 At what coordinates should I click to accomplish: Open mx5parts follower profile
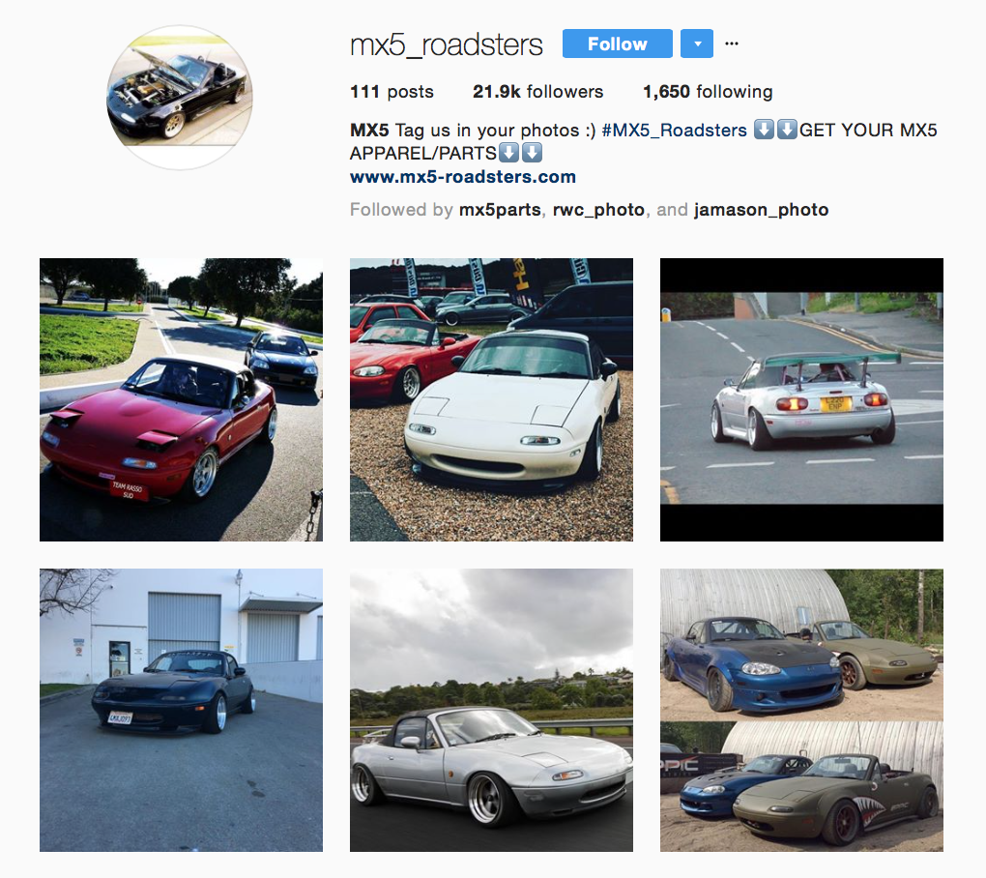[x=500, y=210]
